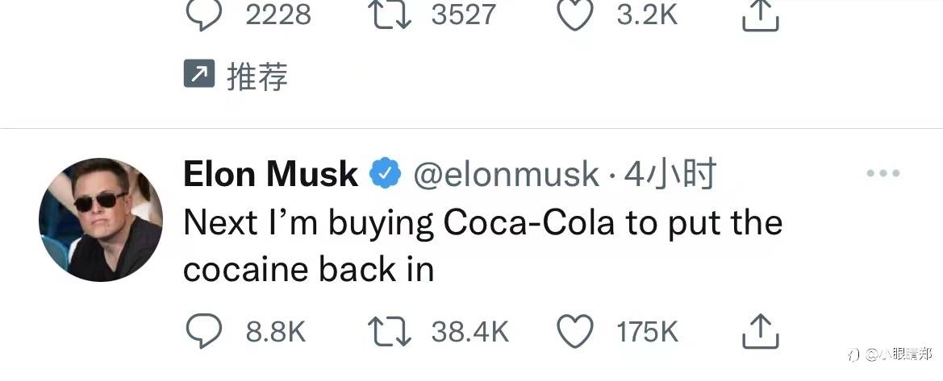Open Elon Musk's profile picture
The height and width of the screenshot is (381, 943).
pos(101,220)
